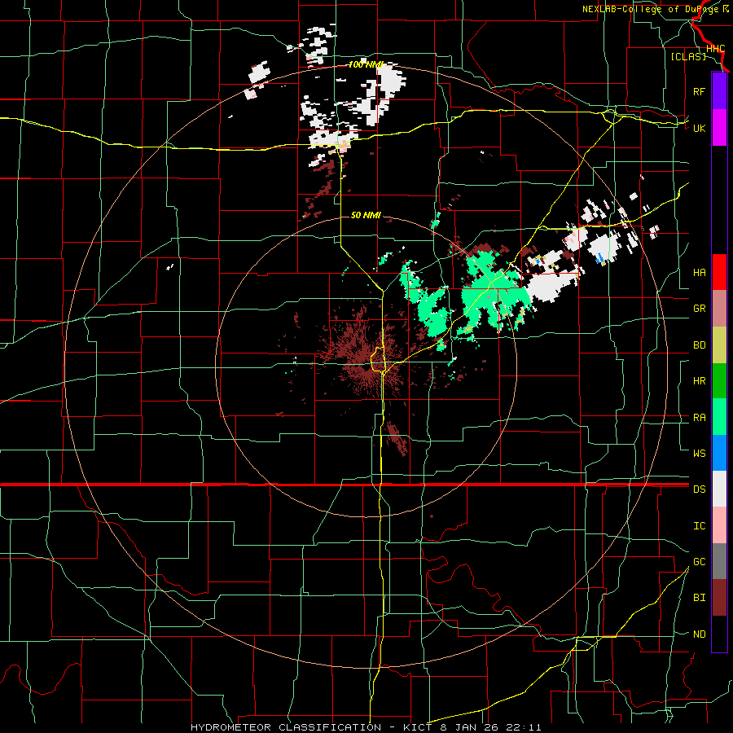Image resolution: width=733 pixels, height=733 pixels.
Task: Click the 'RA' legend label
Action: click(x=699, y=418)
